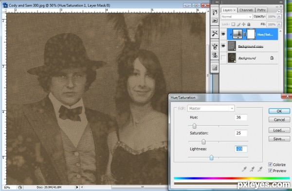The image size is (292, 191).
Task: Open the Layers panel options menu
Action: click(280, 11)
